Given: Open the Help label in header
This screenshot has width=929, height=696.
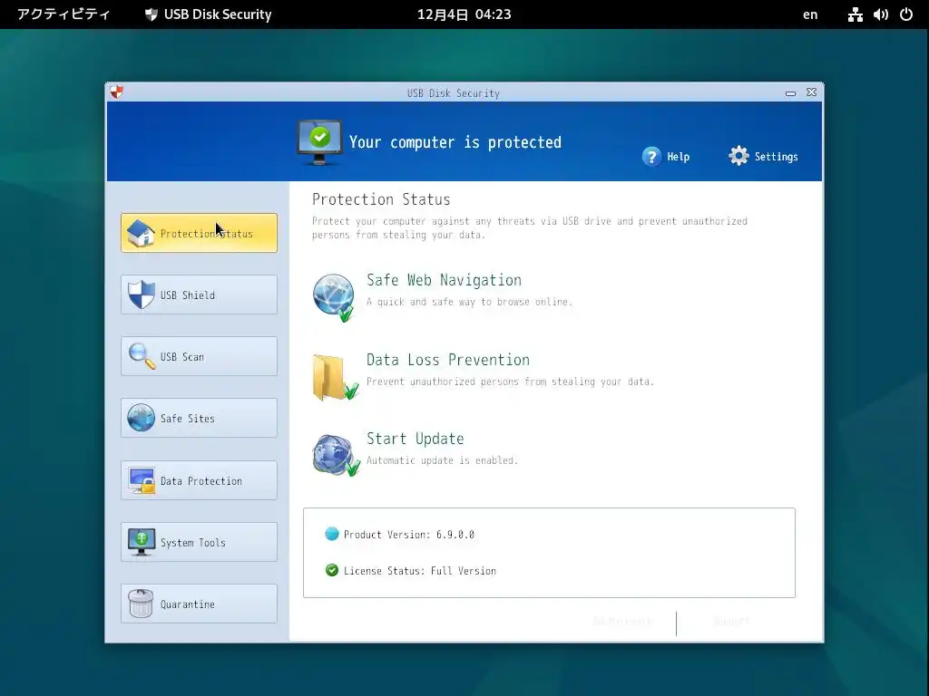Looking at the screenshot, I should pyautogui.click(x=678, y=157).
